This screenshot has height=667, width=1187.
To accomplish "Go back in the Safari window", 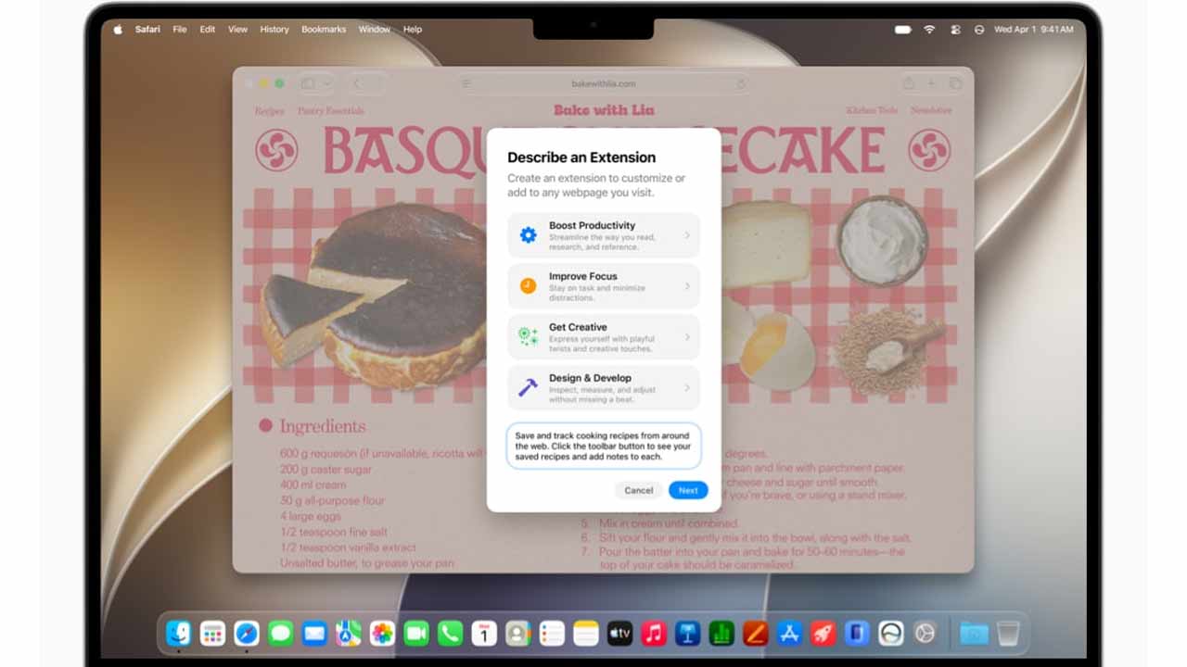I will pos(357,84).
